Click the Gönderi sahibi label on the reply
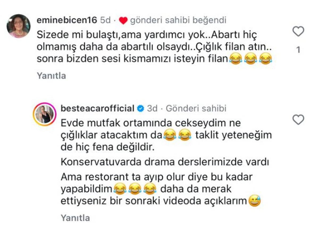Screen dimensions: 319x235 click(196, 108)
